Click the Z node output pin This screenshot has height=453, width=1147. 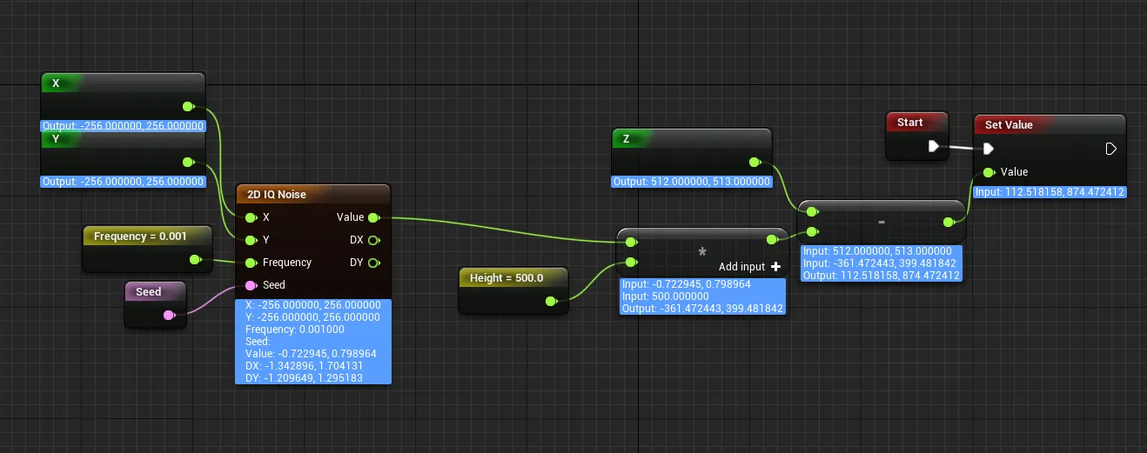click(x=754, y=163)
